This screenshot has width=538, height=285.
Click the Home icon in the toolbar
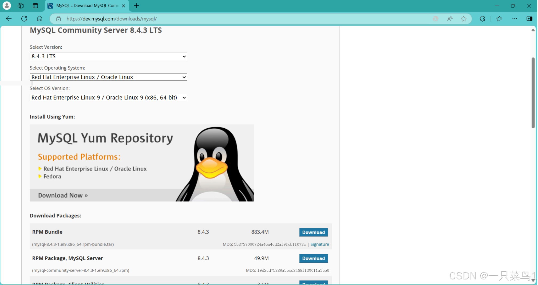tap(39, 19)
